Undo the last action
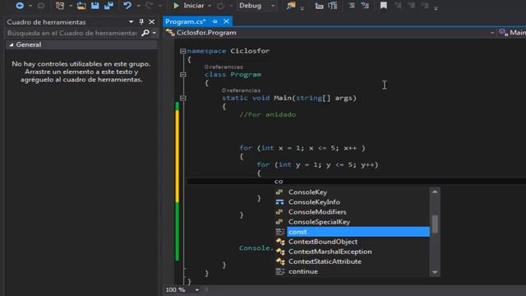The width and height of the screenshot is (526, 296). pyautogui.click(x=127, y=6)
